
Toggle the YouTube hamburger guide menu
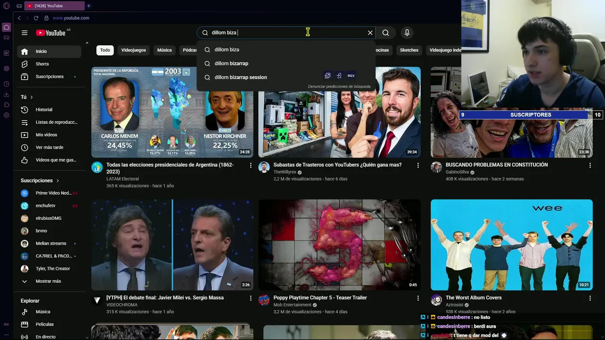25,33
